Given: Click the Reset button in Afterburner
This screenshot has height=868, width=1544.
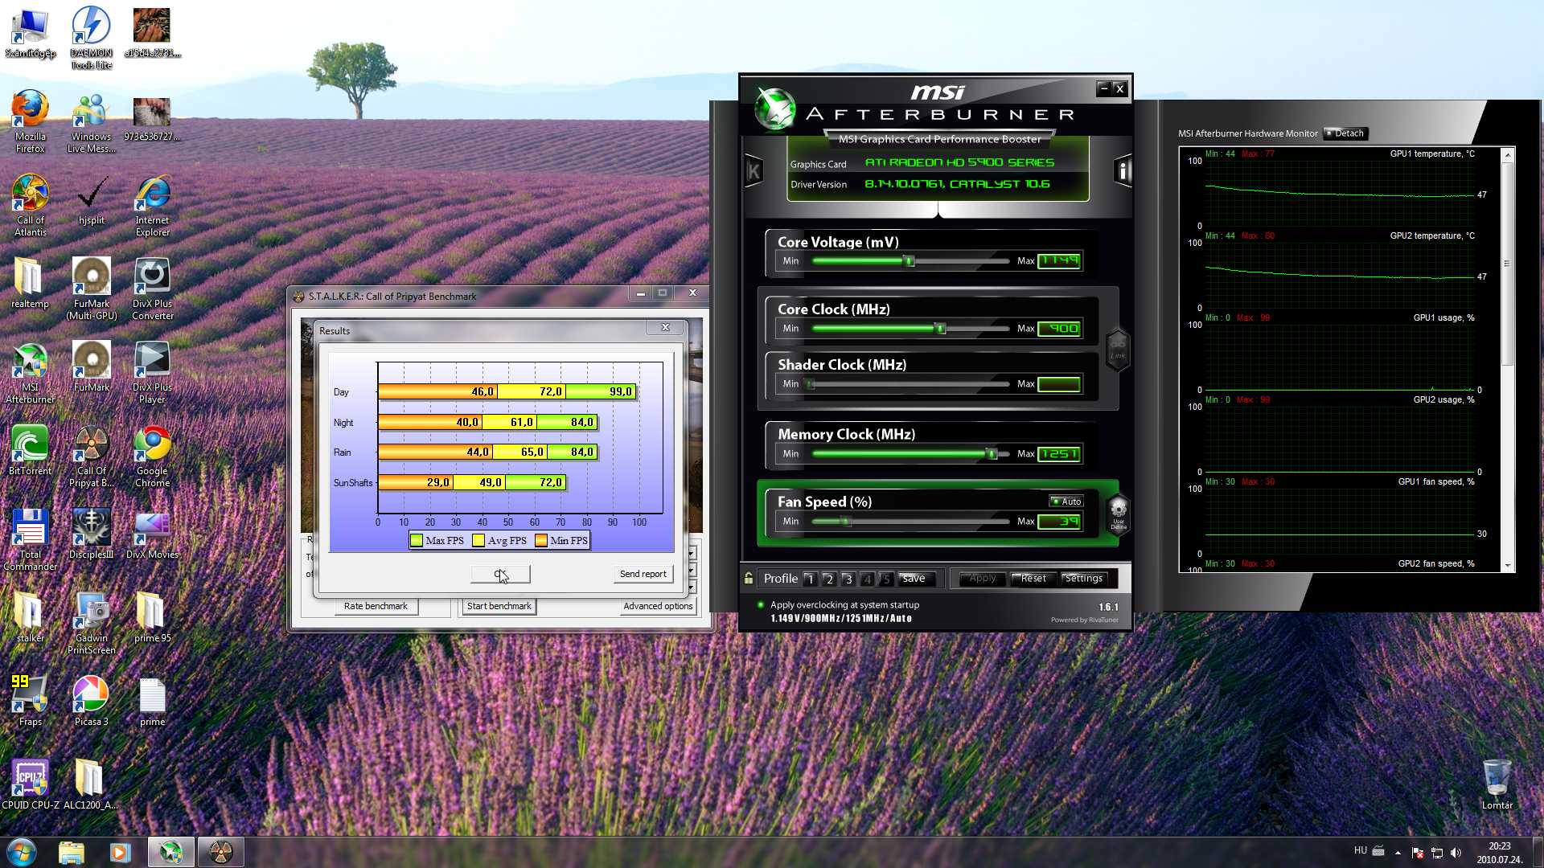Looking at the screenshot, I should [x=1033, y=579].
